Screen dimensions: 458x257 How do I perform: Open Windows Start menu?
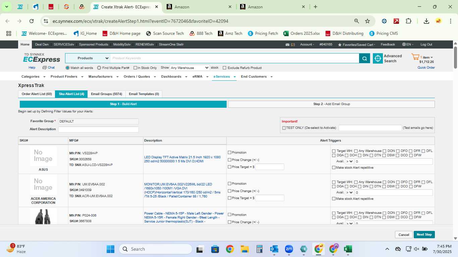coord(110,249)
